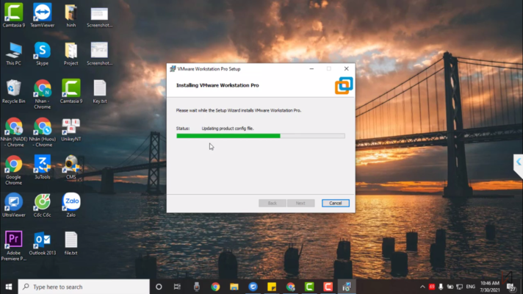The width and height of the screenshot is (523, 294).
Task: Expand the side panel arrow on right edge
Action: point(519,162)
